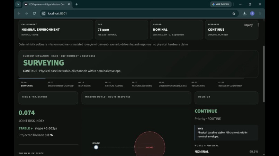This screenshot has height=156, width=279.
Task: Click the page vertical scrollbar
Action: coord(264,74)
